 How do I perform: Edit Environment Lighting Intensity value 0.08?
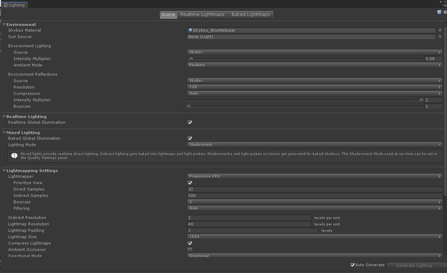pyautogui.click(x=433, y=59)
